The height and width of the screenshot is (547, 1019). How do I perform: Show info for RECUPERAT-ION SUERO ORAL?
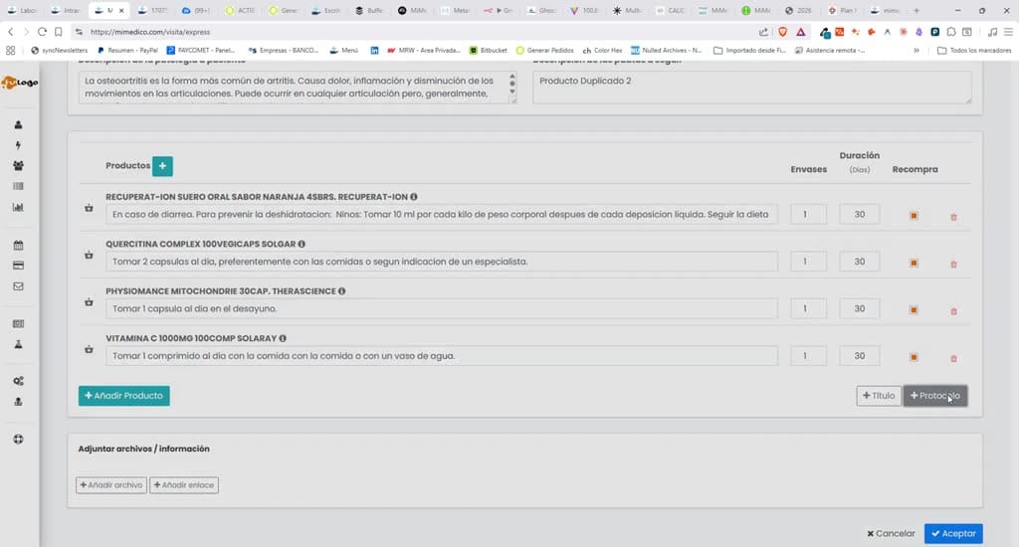(x=414, y=197)
